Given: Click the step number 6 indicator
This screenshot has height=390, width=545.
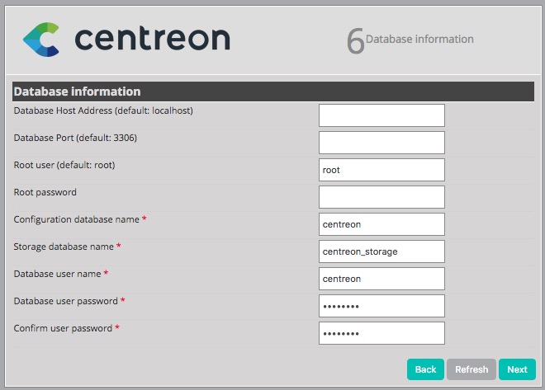Looking at the screenshot, I should coord(355,42).
